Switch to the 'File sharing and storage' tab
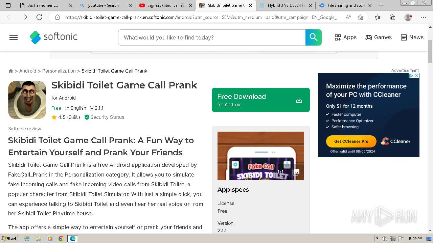Screen dimensions: 433x243 click(x=345, y=5)
